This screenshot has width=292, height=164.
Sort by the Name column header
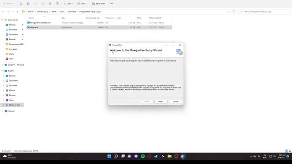point(31,18)
